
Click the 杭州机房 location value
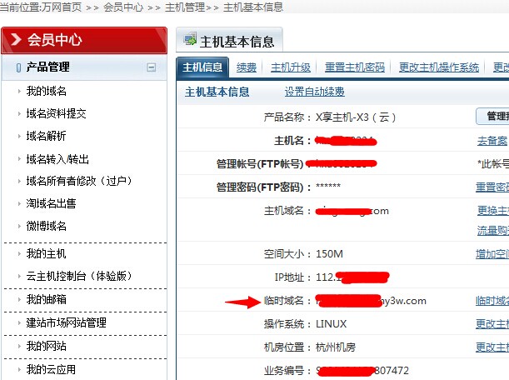(x=336, y=347)
